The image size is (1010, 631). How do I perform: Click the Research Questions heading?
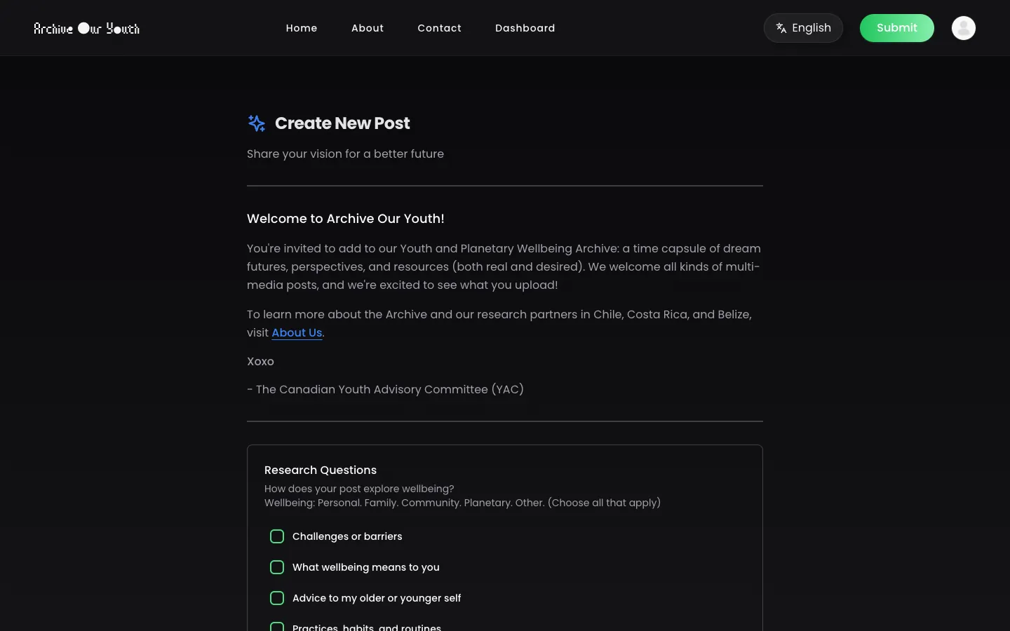[321, 470]
